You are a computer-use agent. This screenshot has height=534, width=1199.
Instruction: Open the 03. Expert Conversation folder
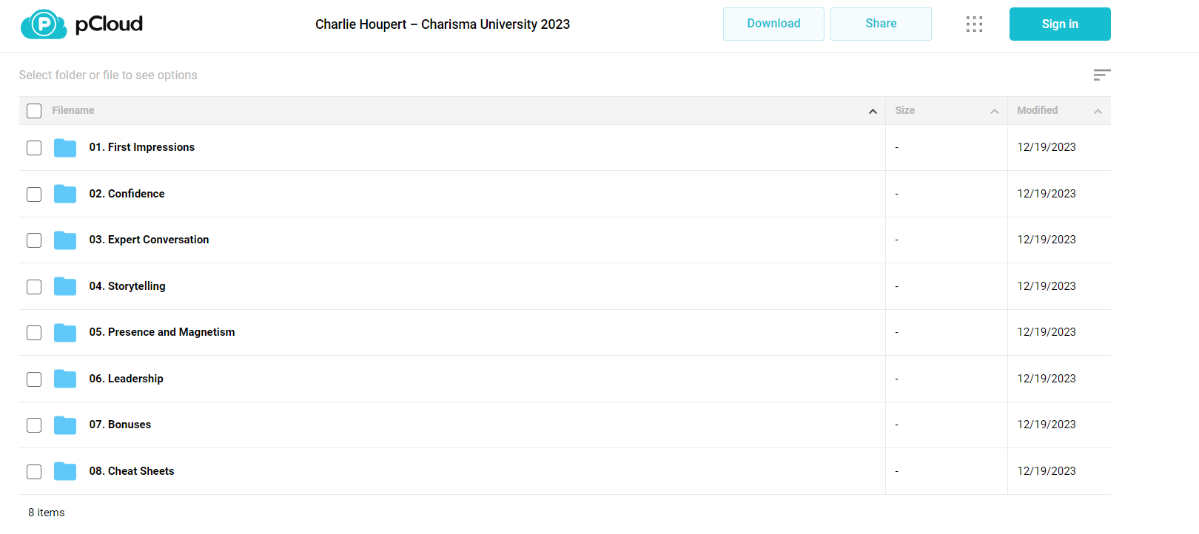point(150,240)
